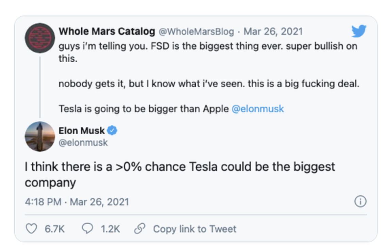Click the gray @elonmusk handle below name
The width and height of the screenshot is (385, 247).
click(83, 143)
